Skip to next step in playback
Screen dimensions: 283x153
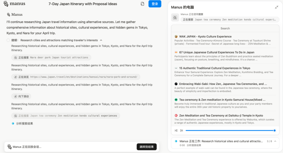click(x=181, y=130)
